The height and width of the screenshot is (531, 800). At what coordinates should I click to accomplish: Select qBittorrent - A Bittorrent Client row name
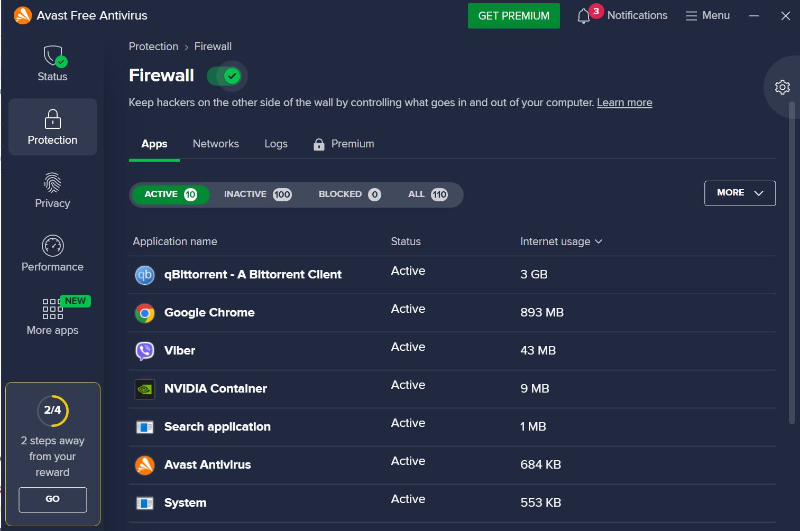[253, 275]
